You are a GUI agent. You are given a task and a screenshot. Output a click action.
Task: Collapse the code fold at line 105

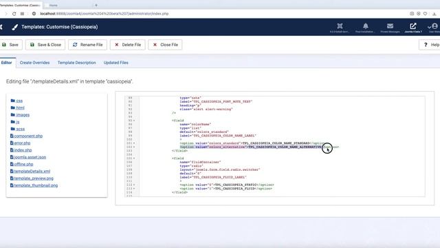(134, 158)
